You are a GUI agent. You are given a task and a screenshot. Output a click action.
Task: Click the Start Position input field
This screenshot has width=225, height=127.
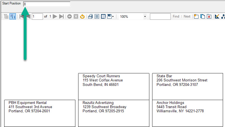click(x=47, y=4)
